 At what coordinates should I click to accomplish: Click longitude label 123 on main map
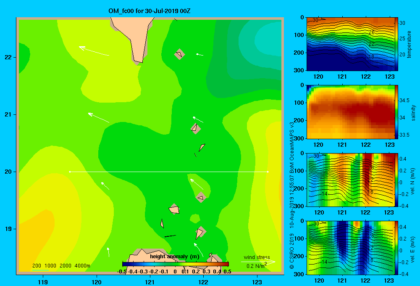click(x=257, y=282)
